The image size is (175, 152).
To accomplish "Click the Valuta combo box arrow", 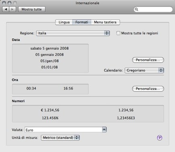I will tap(104, 129).
